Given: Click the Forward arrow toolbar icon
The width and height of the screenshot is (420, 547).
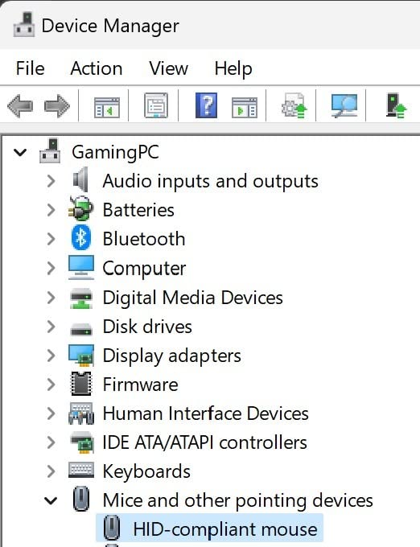Looking at the screenshot, I should click(x=57, y=105).
